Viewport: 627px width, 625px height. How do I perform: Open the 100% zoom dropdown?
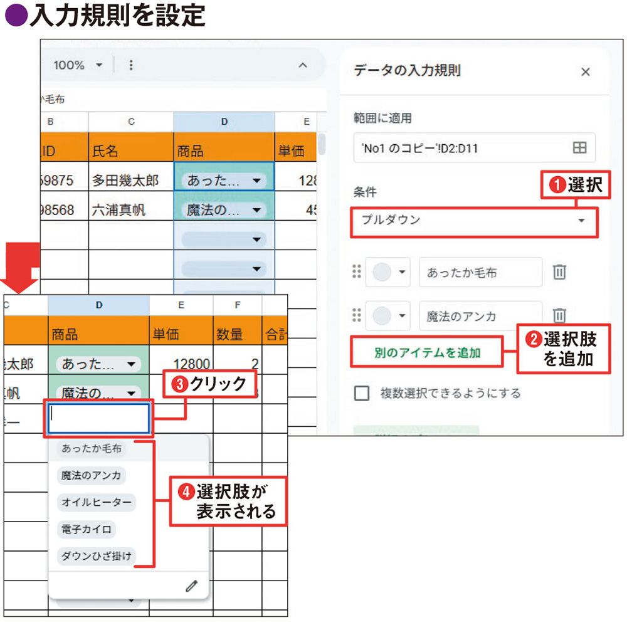[x=75, y=65]
